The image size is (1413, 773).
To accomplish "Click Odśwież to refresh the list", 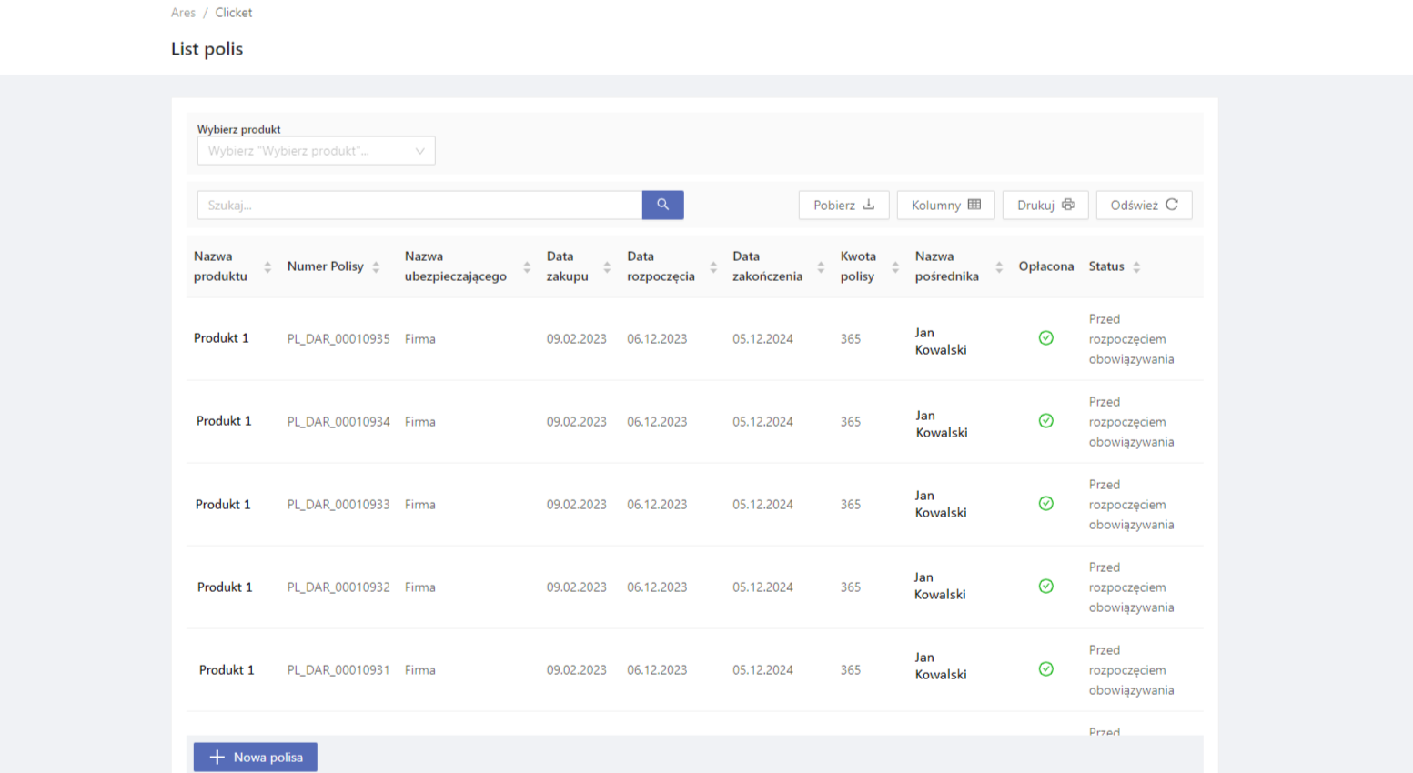I will 1144,205.
